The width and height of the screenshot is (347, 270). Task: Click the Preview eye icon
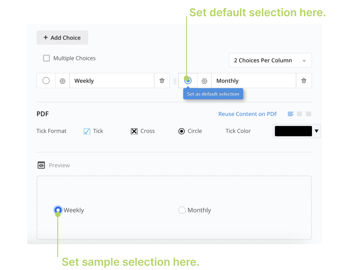click(41, 165)
